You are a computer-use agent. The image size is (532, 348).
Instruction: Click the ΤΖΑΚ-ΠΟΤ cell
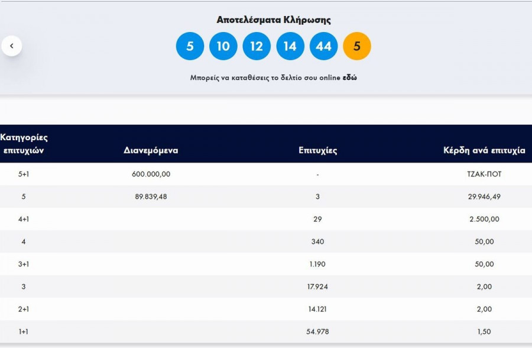(484, 174)
